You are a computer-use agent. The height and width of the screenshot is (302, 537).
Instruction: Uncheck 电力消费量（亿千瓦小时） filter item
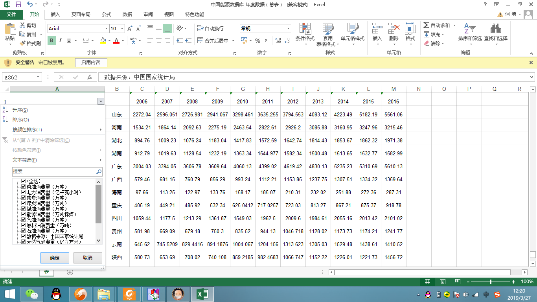[x=24, y=192]
